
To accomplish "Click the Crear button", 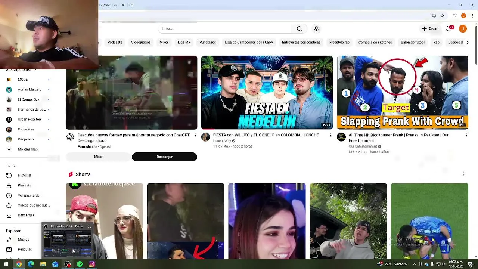I will tap(430, 28).
